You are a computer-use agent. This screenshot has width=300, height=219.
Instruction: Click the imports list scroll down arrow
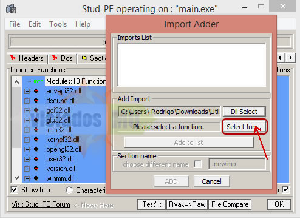click(17, 178)
